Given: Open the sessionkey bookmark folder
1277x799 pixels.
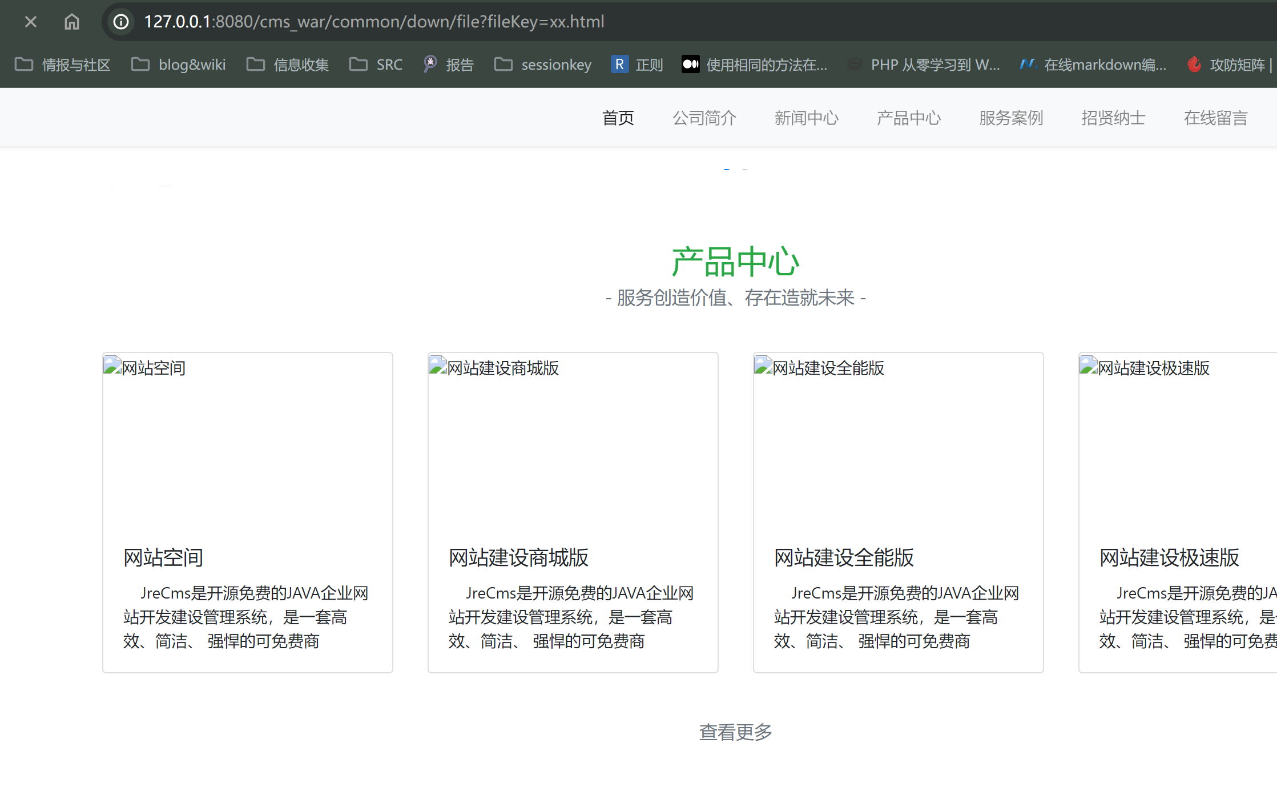Looking at the screenshot, I should [543, 65].
